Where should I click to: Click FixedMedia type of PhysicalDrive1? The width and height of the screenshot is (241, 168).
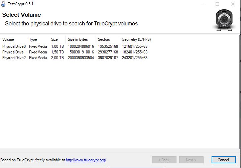coord(38,52)
